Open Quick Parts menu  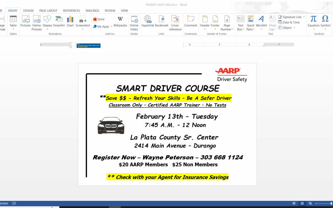tap(251, 23)
